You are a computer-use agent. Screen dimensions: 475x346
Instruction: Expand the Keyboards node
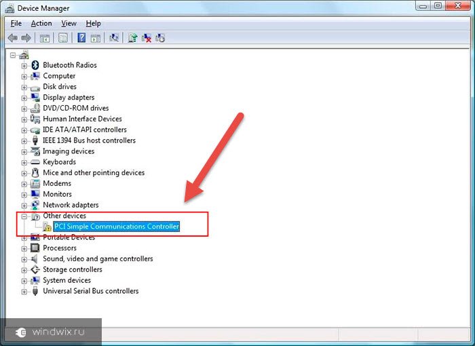coord(24,163)
